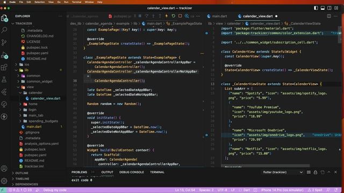344x193 pixels.
Task: Switch to the TERMINAL tab
Action: point(157,172)
